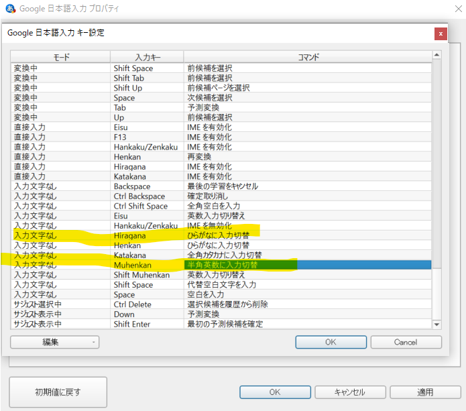Select the Shift Space key in 変換中 row
This screenshot has height=411, width=466.
[x=147, y=68]
